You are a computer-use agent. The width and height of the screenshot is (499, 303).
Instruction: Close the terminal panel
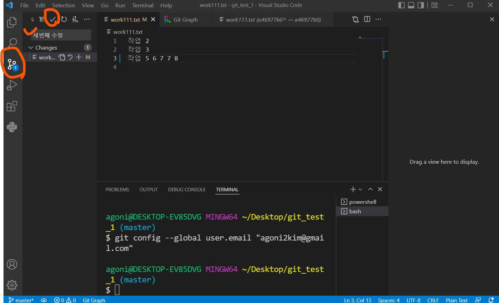[380, 189]
